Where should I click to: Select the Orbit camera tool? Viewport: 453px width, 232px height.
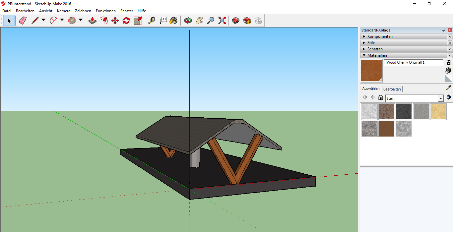[188, 21]
